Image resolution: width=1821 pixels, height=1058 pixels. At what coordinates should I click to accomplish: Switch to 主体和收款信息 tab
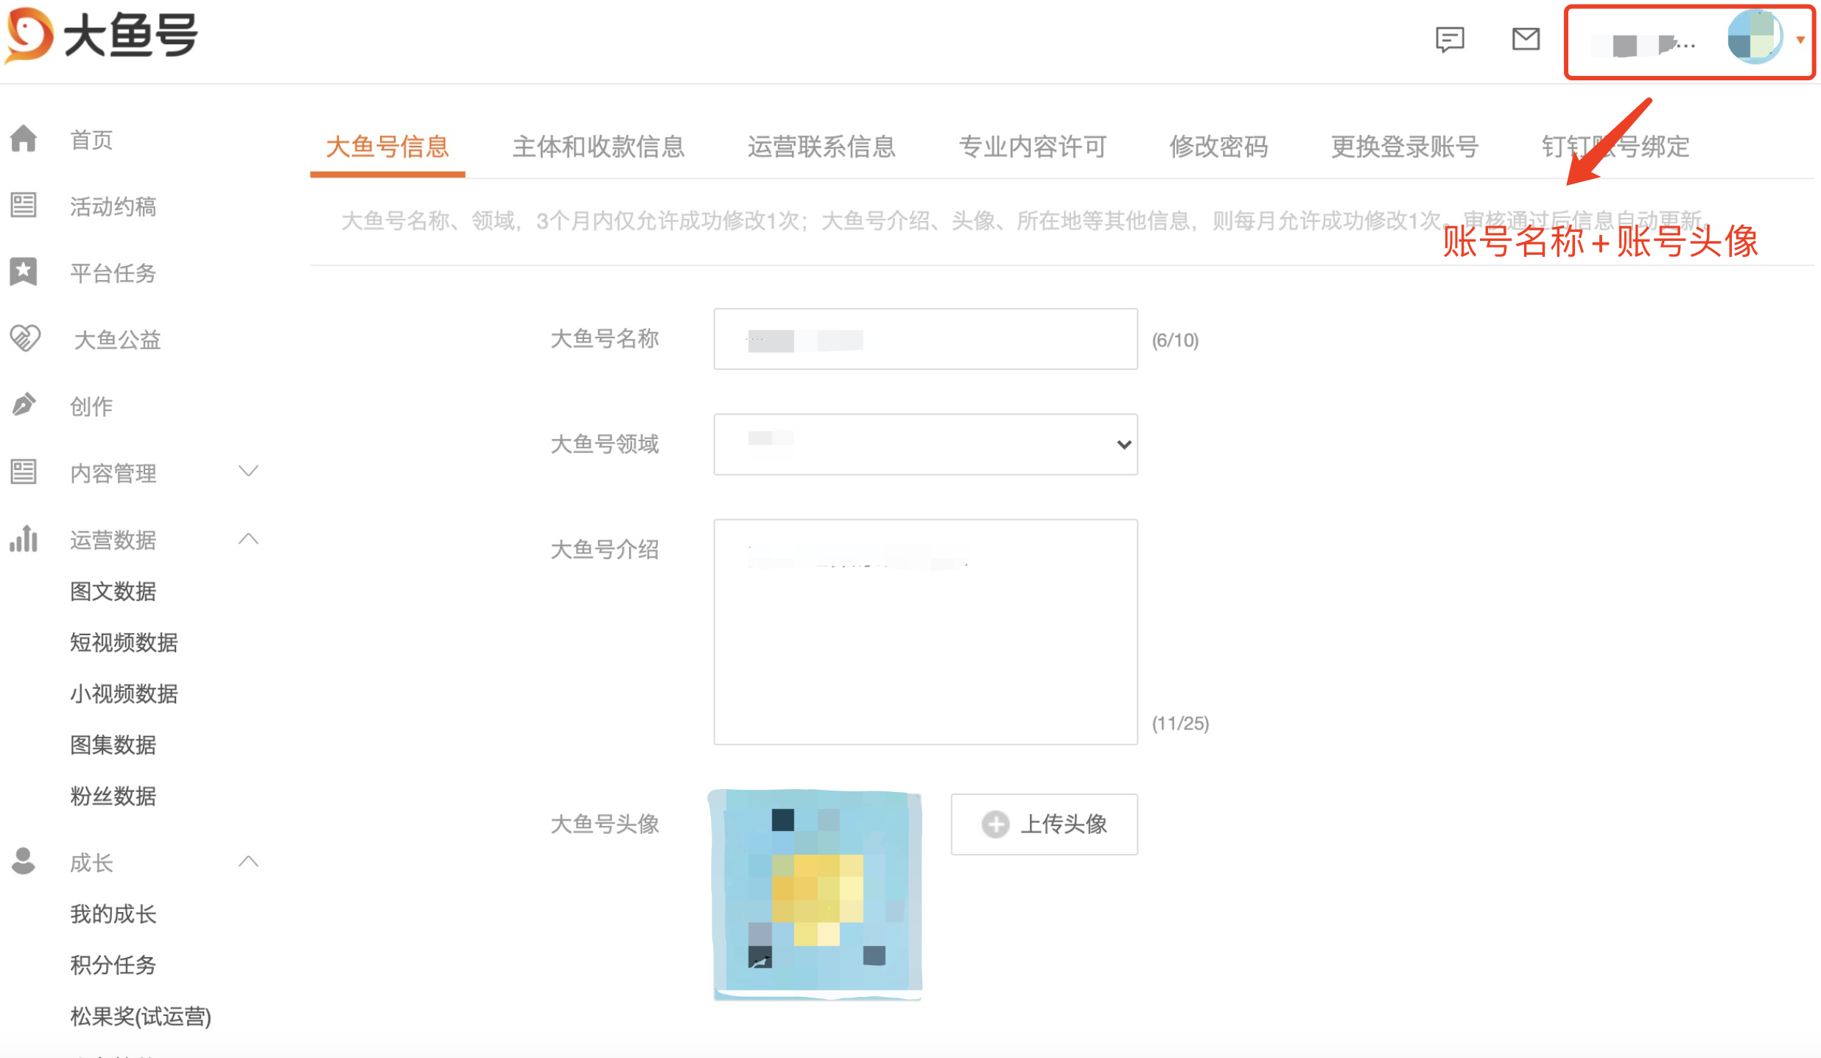click(x=598, y=147)
